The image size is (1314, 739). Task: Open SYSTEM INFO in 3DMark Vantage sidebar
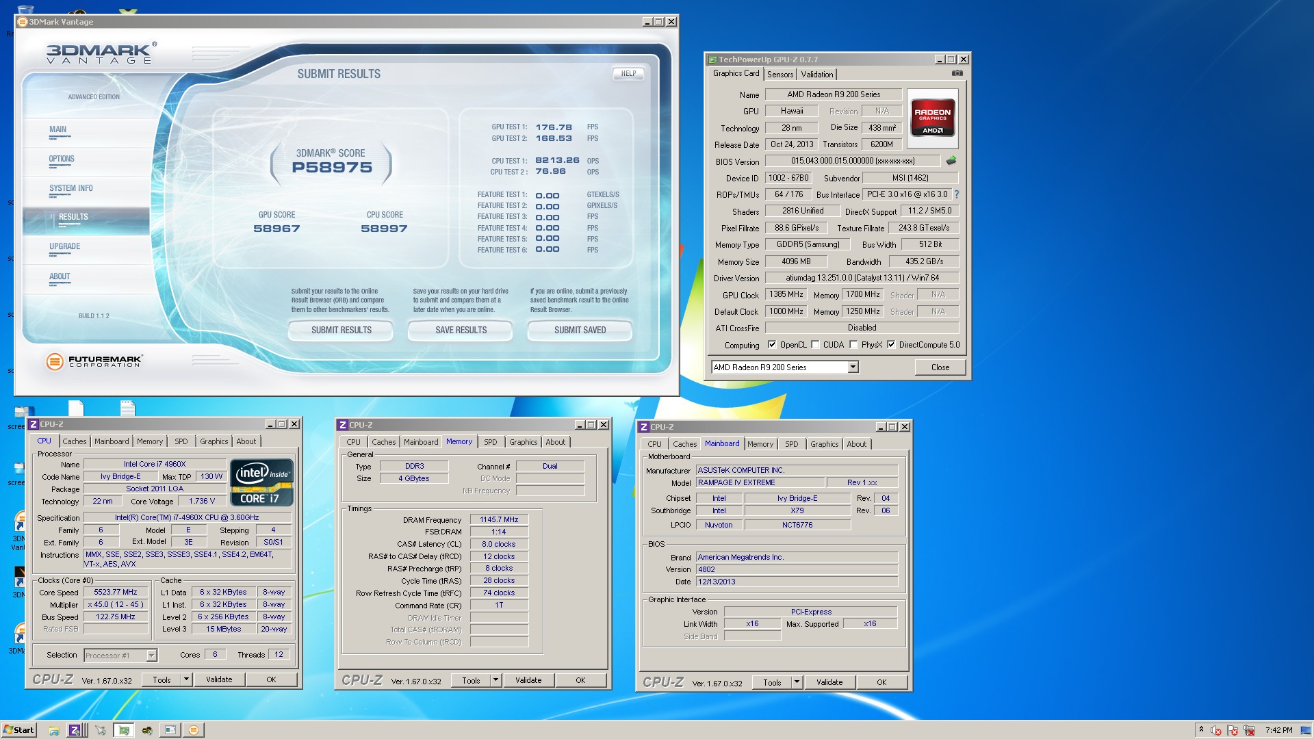(71, 189)
